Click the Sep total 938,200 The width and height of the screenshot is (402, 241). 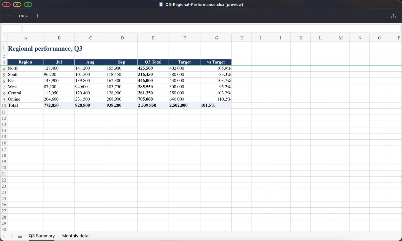[122, 105]
